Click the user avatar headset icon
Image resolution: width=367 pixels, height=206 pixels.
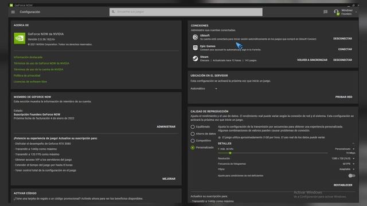pyautogui.click(x=337, y=12)
